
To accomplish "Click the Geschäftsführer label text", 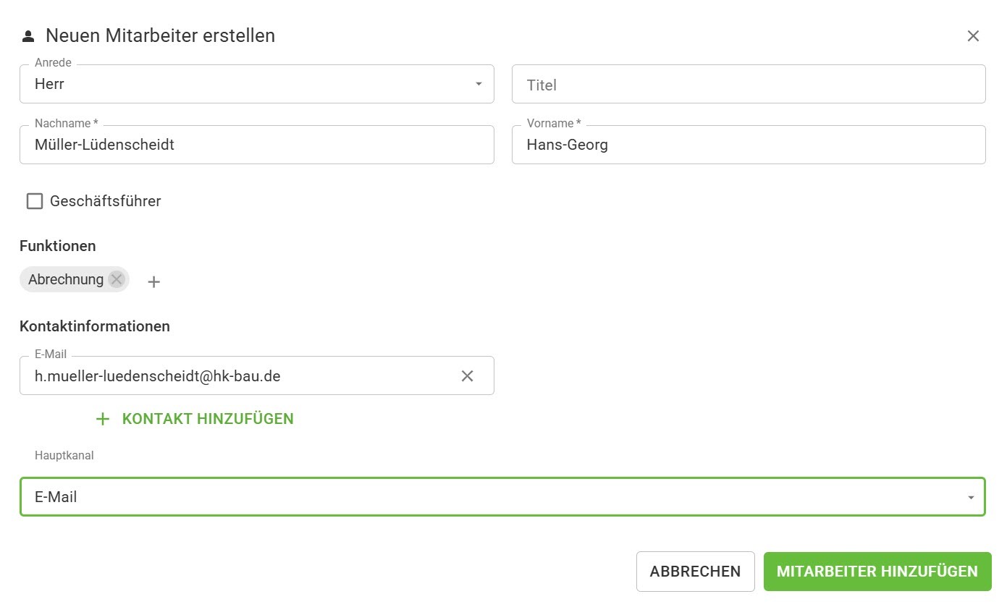I will click(x=105, y=201).
